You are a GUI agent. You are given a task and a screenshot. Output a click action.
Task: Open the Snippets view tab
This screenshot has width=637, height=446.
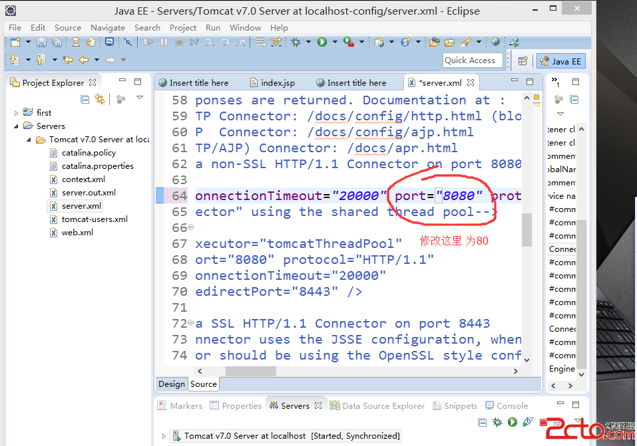(455, 406)
